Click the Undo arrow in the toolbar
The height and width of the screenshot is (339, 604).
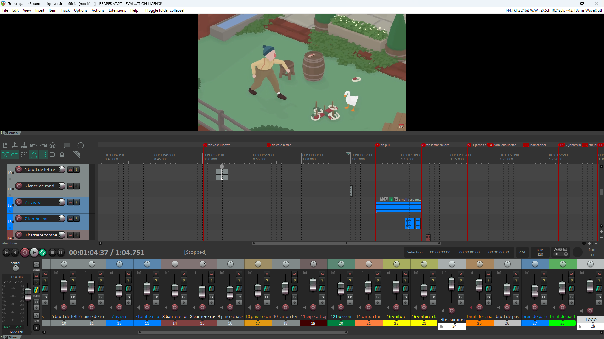pos(33,145)
